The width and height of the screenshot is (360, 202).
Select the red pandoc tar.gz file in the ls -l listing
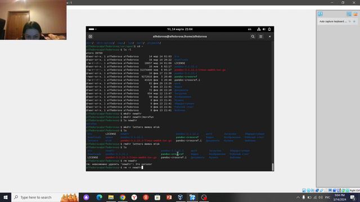pyautogui.click(x=200, y=70)
